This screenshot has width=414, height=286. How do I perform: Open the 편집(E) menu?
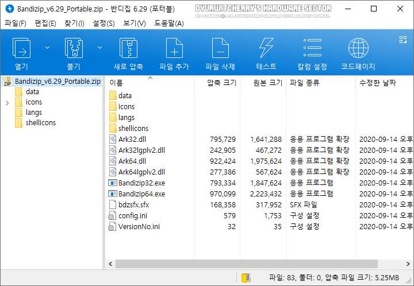pyautogui.click(x=45, y=24)
